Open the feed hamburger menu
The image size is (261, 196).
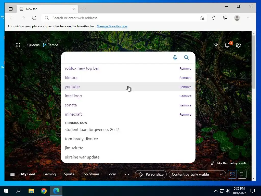click(12, 174)
